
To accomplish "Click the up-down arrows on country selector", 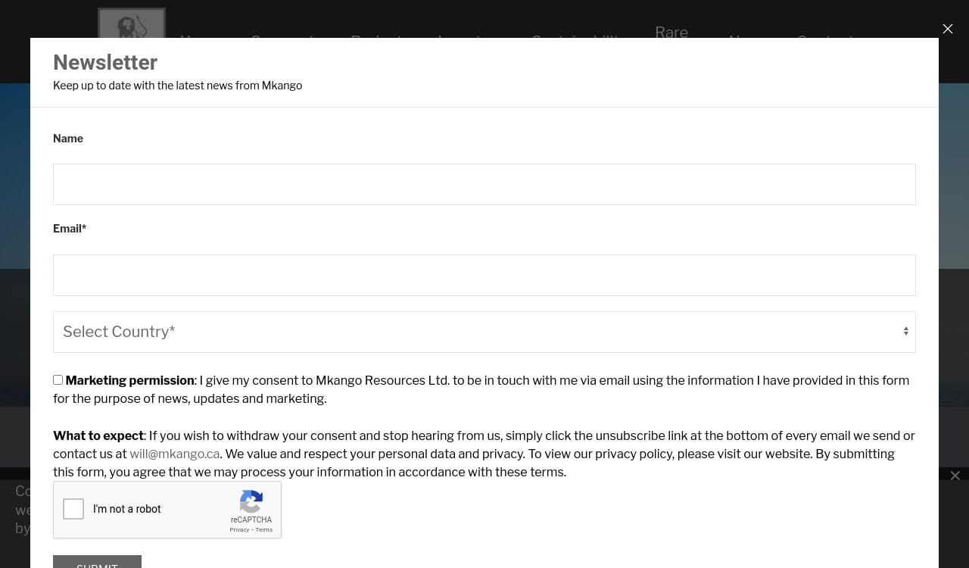I will [x=905, y=332].
